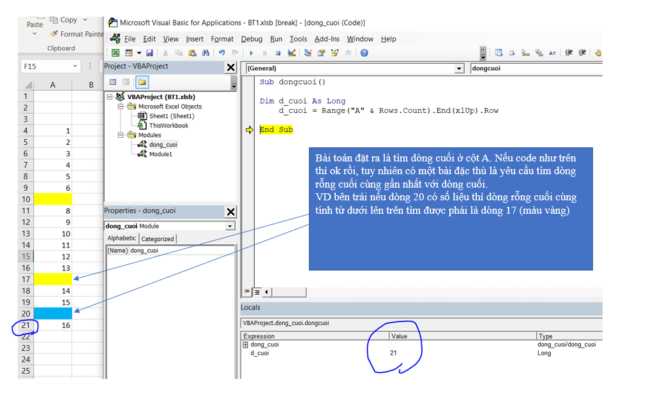This screenshot has width=653, height=393.
Task: Open the Insert menu
Action: tap(195, 39)
